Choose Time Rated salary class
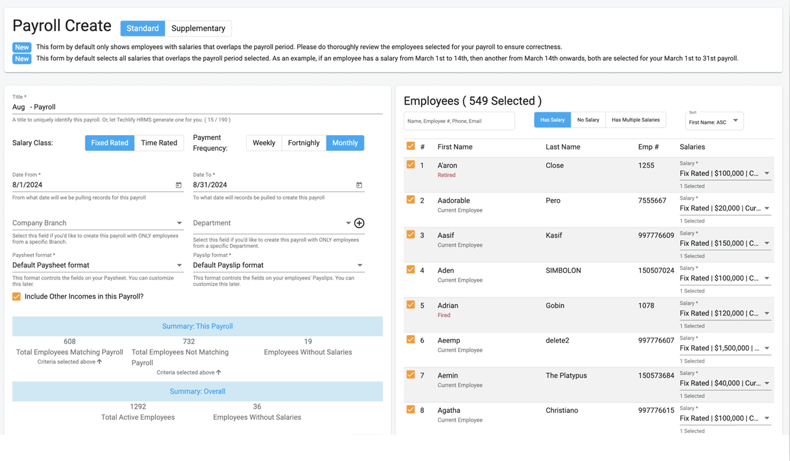The image size is (790, 461). pos(159,143)
